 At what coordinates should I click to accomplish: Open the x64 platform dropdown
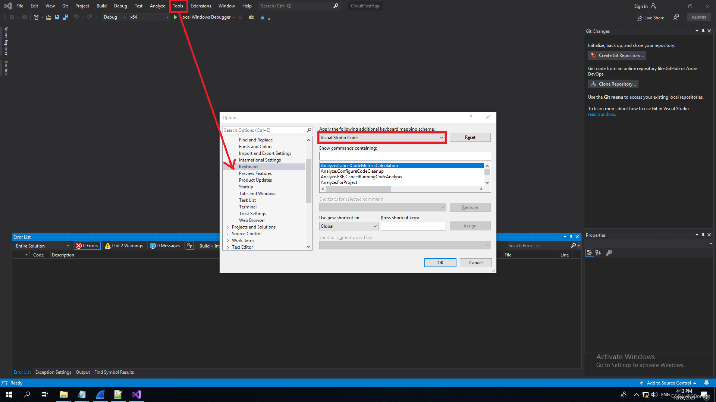coord(167,17)
